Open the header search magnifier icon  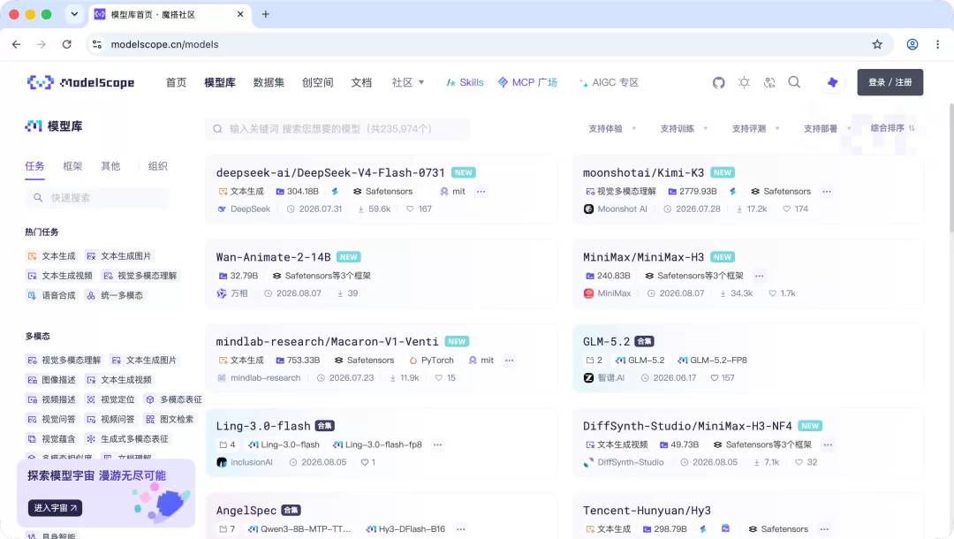pyautogui.click(x=795, y=82)
